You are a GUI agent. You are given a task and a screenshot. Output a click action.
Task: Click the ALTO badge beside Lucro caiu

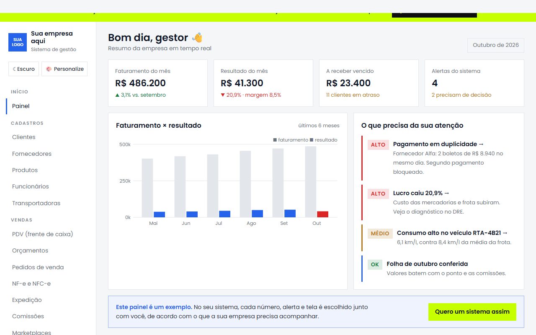tap(378, 194)
